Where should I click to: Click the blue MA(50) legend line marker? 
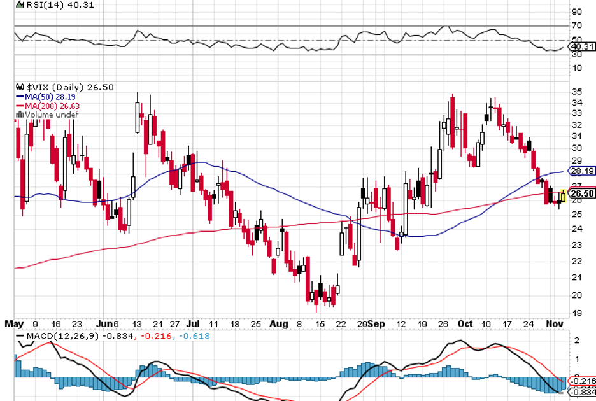tap(19, 97)
